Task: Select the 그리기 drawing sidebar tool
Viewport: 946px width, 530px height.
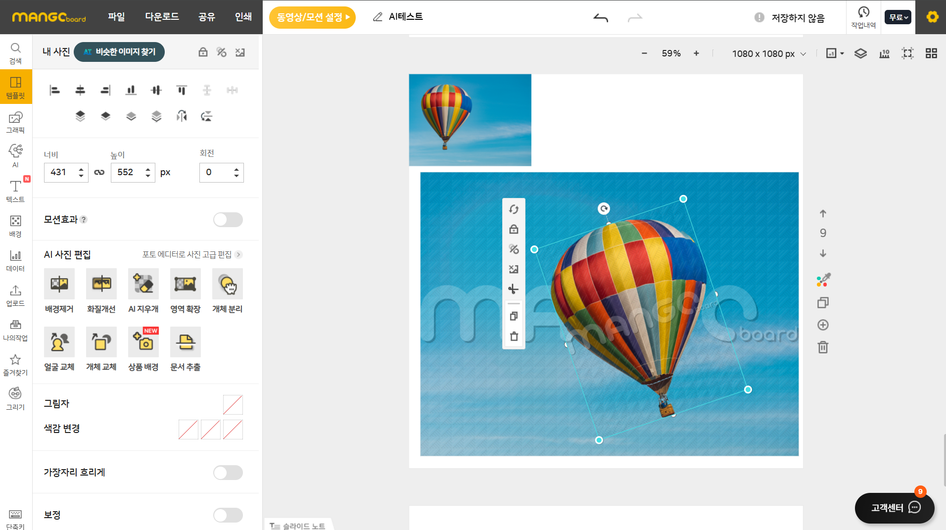Action: tap(16, 398)
